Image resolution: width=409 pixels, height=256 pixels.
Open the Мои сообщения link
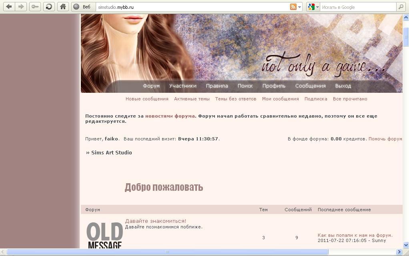tap(281, 99)
